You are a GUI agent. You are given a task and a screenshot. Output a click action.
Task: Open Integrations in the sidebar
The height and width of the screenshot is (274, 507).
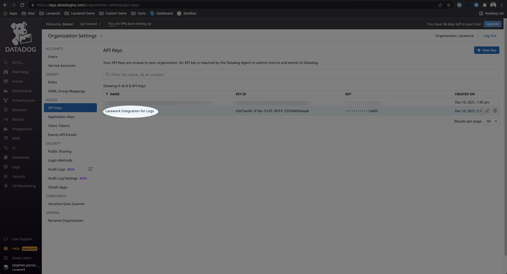22,129
